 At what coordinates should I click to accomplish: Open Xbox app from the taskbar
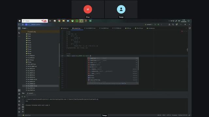(x=72, y=21)
